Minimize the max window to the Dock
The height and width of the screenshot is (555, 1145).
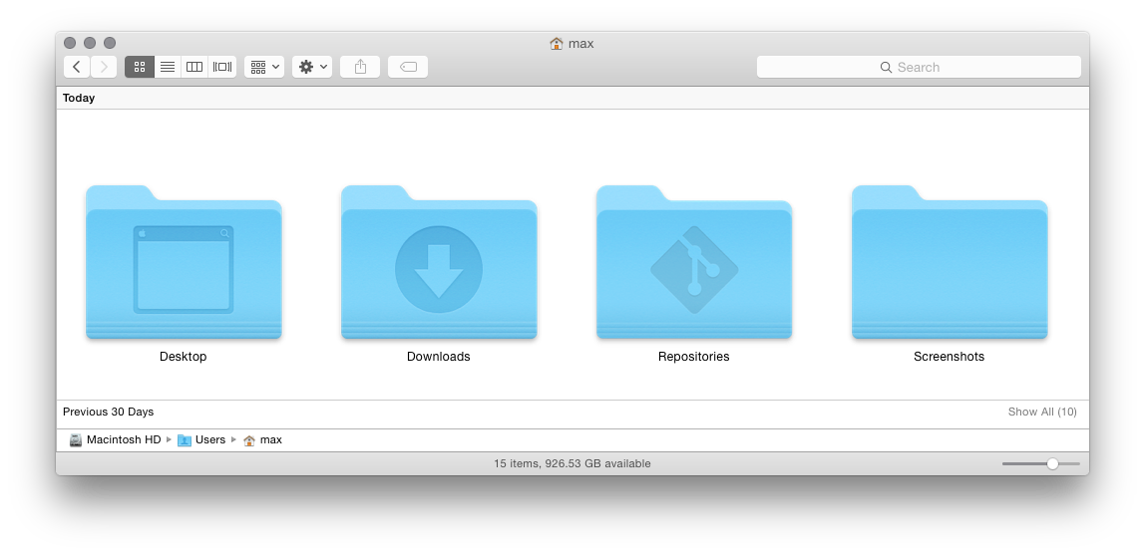pyautogui.click(x=90, y=43)
